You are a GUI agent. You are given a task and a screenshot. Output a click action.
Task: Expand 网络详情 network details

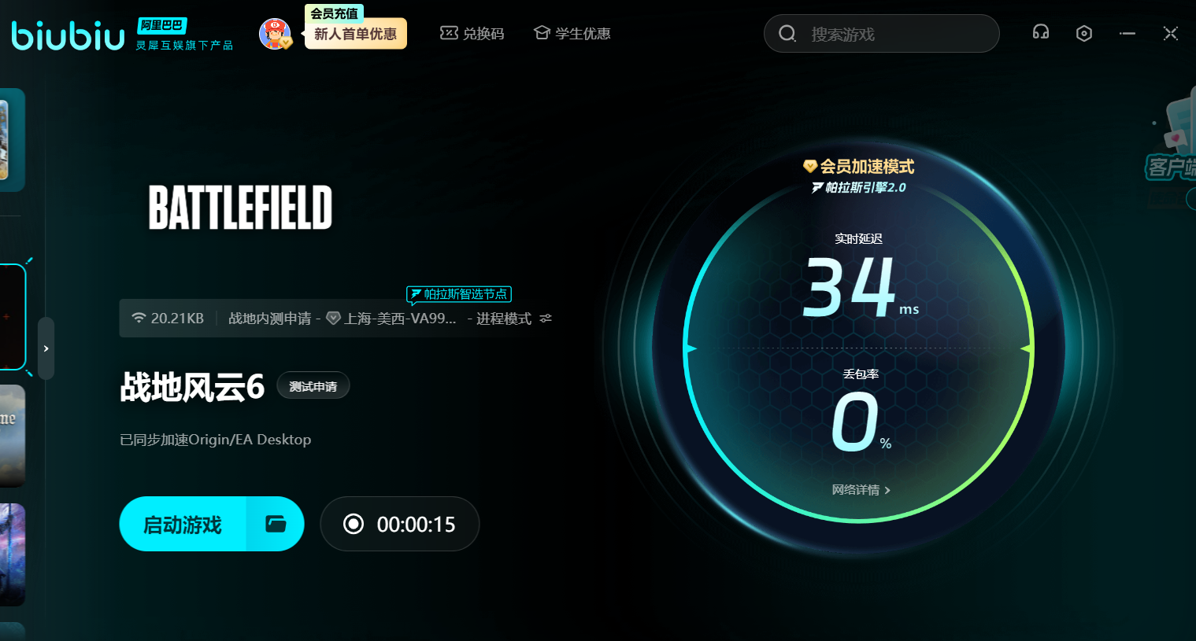pyautogui.click(x=861, y=490)
